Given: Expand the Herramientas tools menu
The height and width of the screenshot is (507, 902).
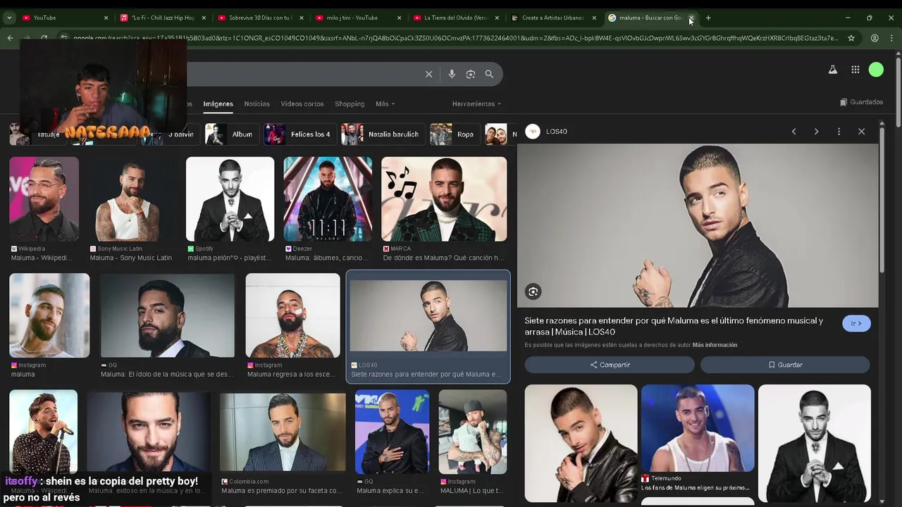Looking at the screenshot, I should point(476,104).
